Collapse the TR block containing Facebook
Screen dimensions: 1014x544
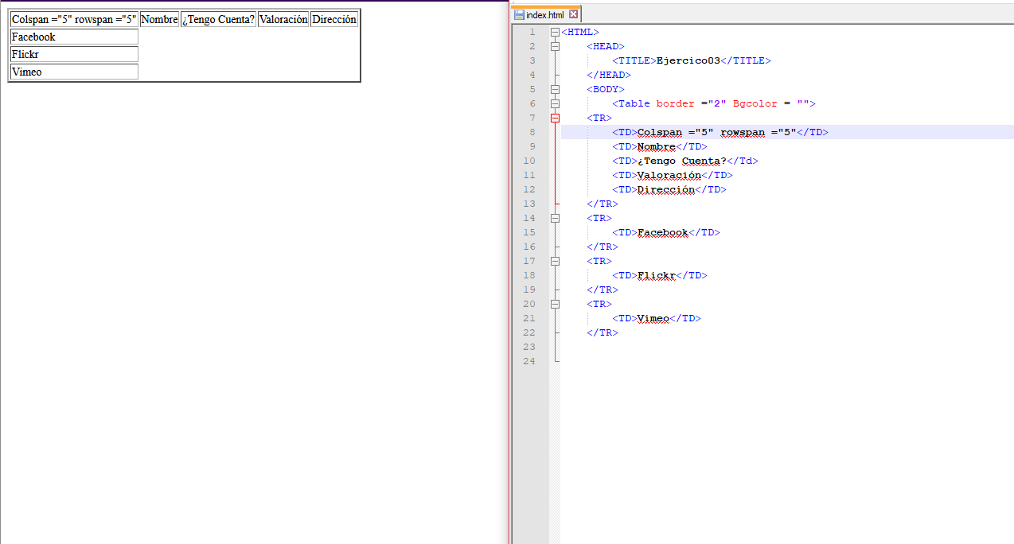click(555, 218)
